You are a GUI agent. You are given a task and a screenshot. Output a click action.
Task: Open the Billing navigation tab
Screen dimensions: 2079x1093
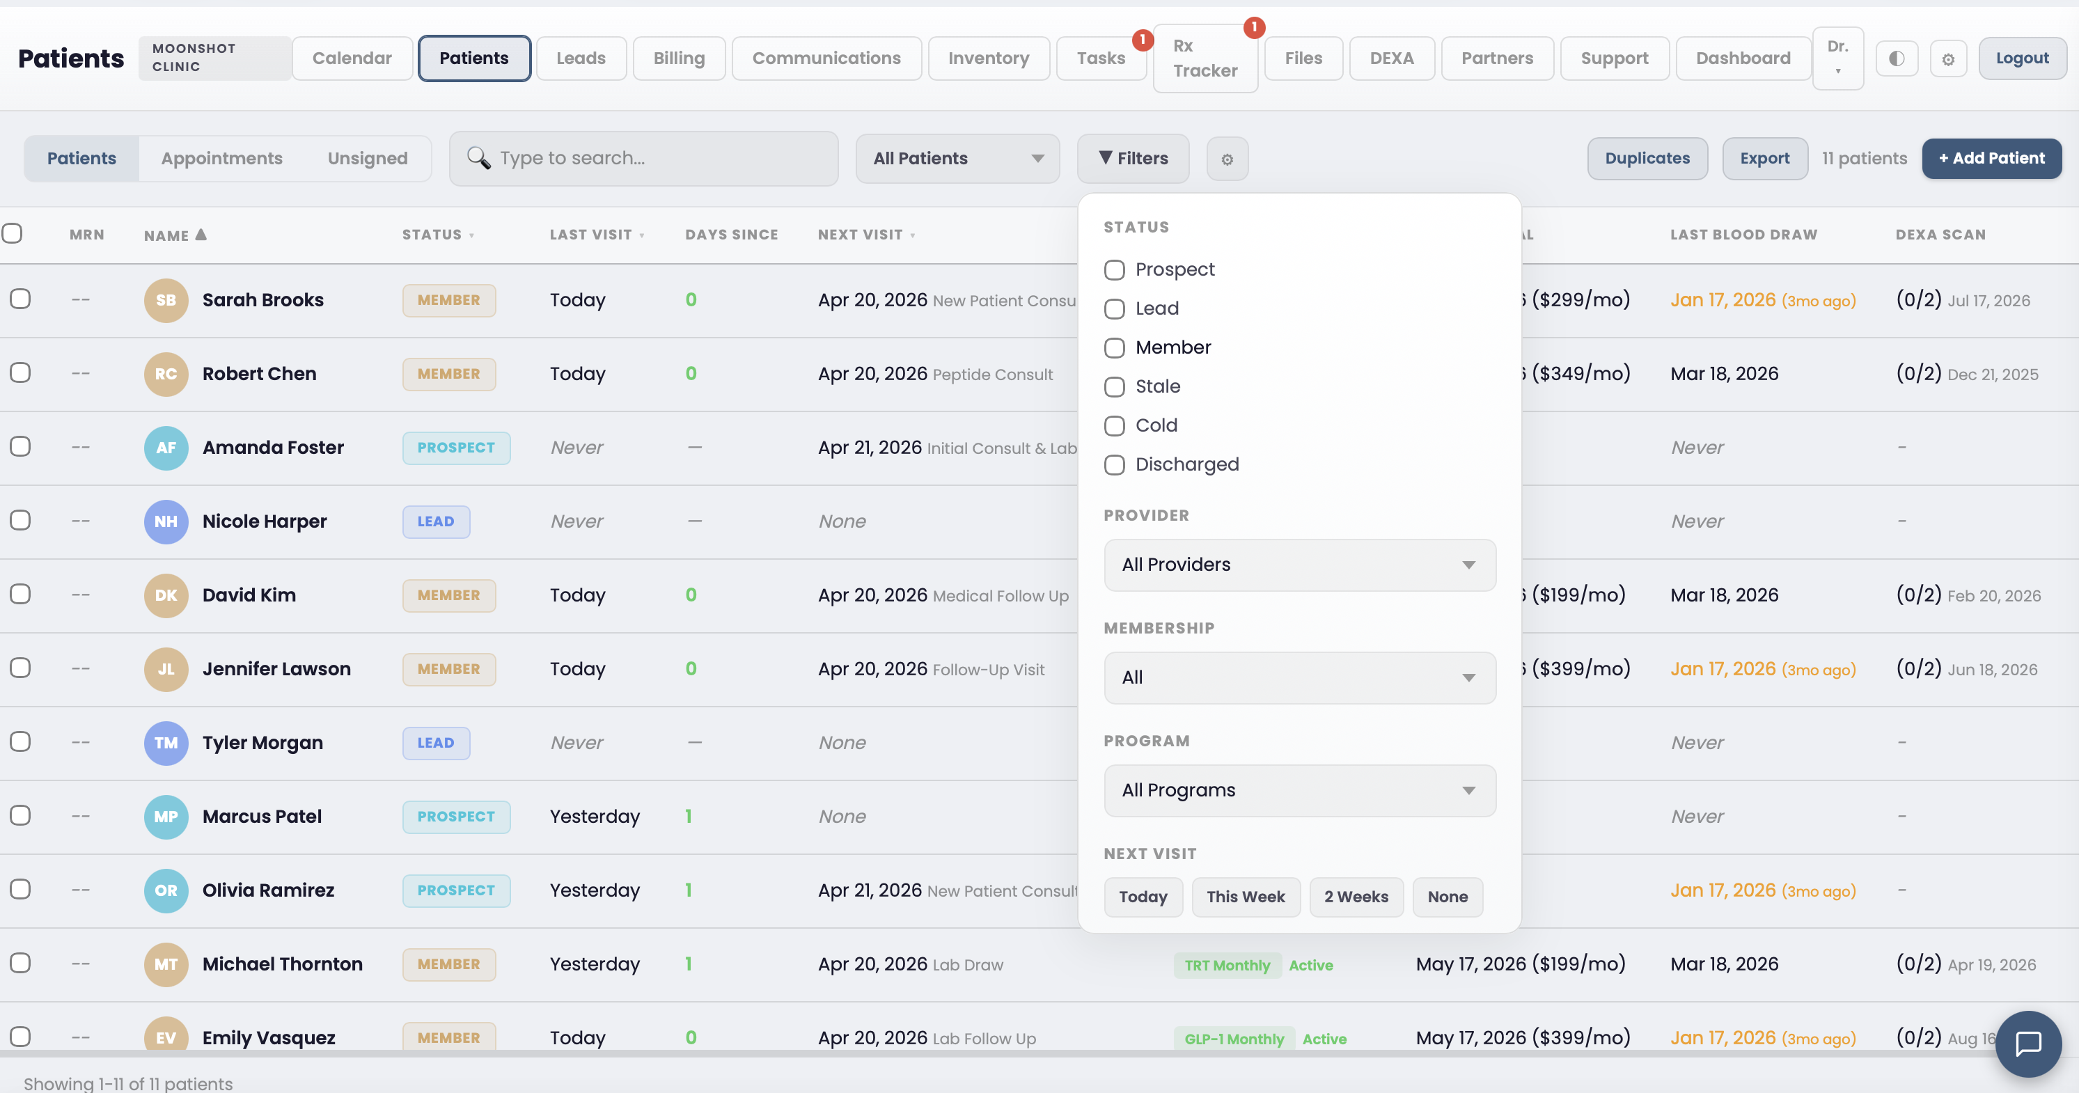point(678,58)
